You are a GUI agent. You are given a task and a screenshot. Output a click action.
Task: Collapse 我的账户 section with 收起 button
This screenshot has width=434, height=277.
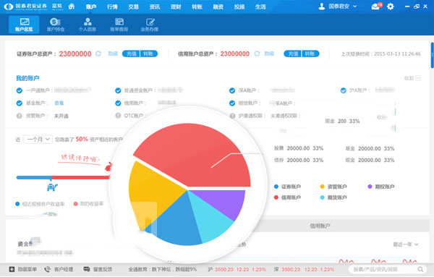412,78
